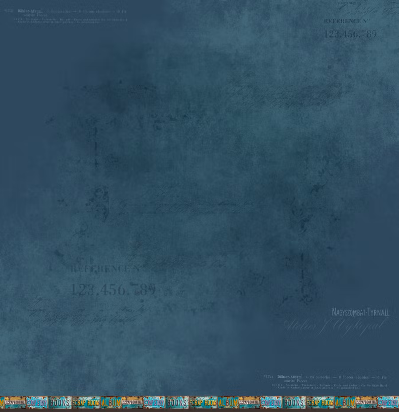Click the lower-left REFERENCE N° heading
Image resolution: width=399 pixels, height=412 pixels.
(106, 269)
